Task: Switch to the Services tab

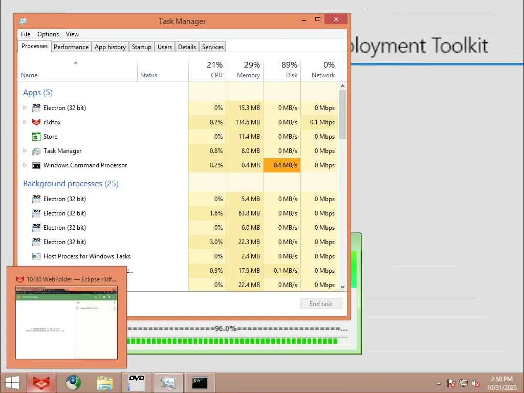Action: [213, 47]
